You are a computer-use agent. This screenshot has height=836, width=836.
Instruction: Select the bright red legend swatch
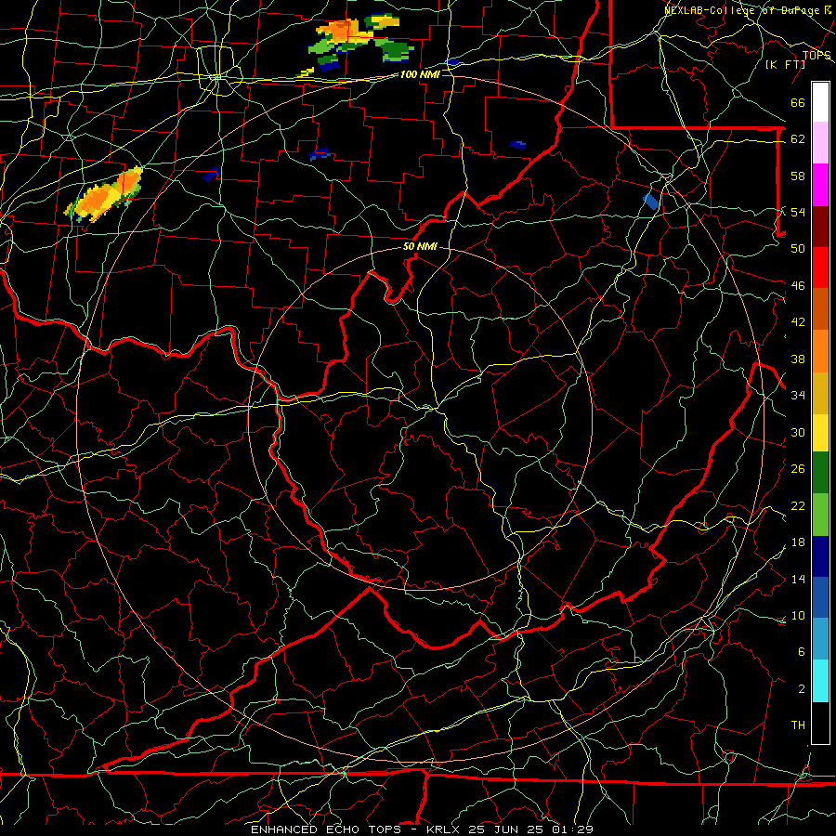[820, 268]
